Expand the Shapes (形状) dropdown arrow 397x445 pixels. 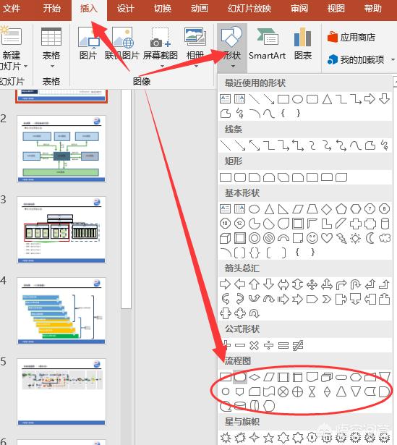pyautogui.click(x=233, y=67)
